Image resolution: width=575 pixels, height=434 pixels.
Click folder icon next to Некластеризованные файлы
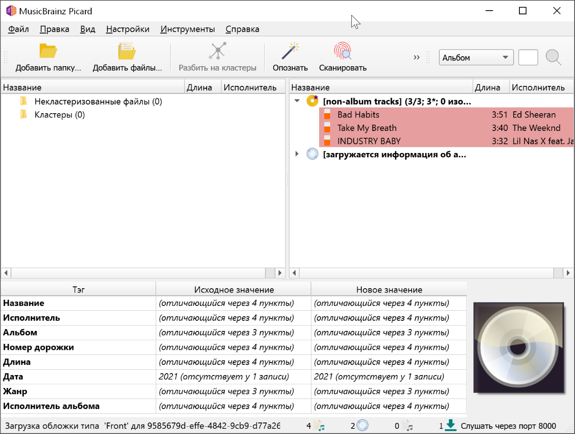coord(23,101)
